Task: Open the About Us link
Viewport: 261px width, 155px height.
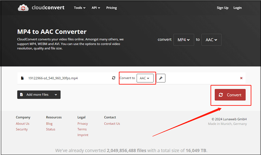Action: pyautogui.click(x=22, y=124)
